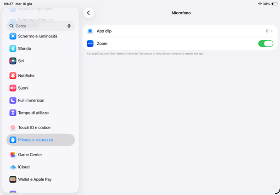
Task: Open Notifiche settings
Action: click(40, 76)
